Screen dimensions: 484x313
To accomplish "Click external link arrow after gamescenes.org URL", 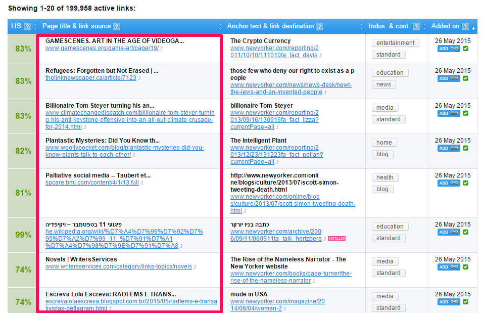I will tap(162, 49).
